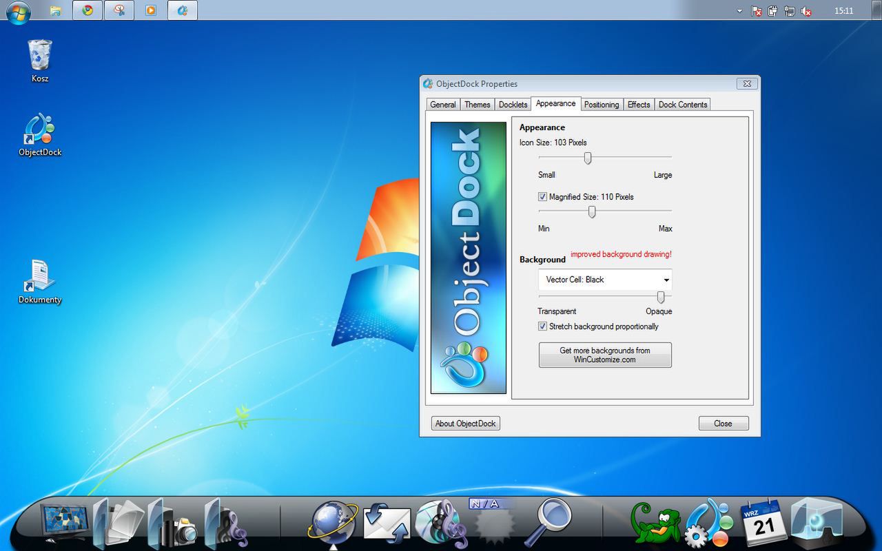Launch the media player CD icon in dock
This screenshot has height=551, width=882.
(x=442, y=523)
